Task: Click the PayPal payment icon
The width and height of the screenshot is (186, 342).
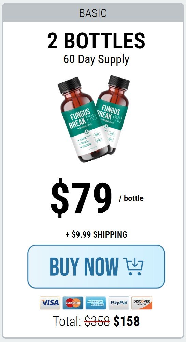Action: [119, 302]
